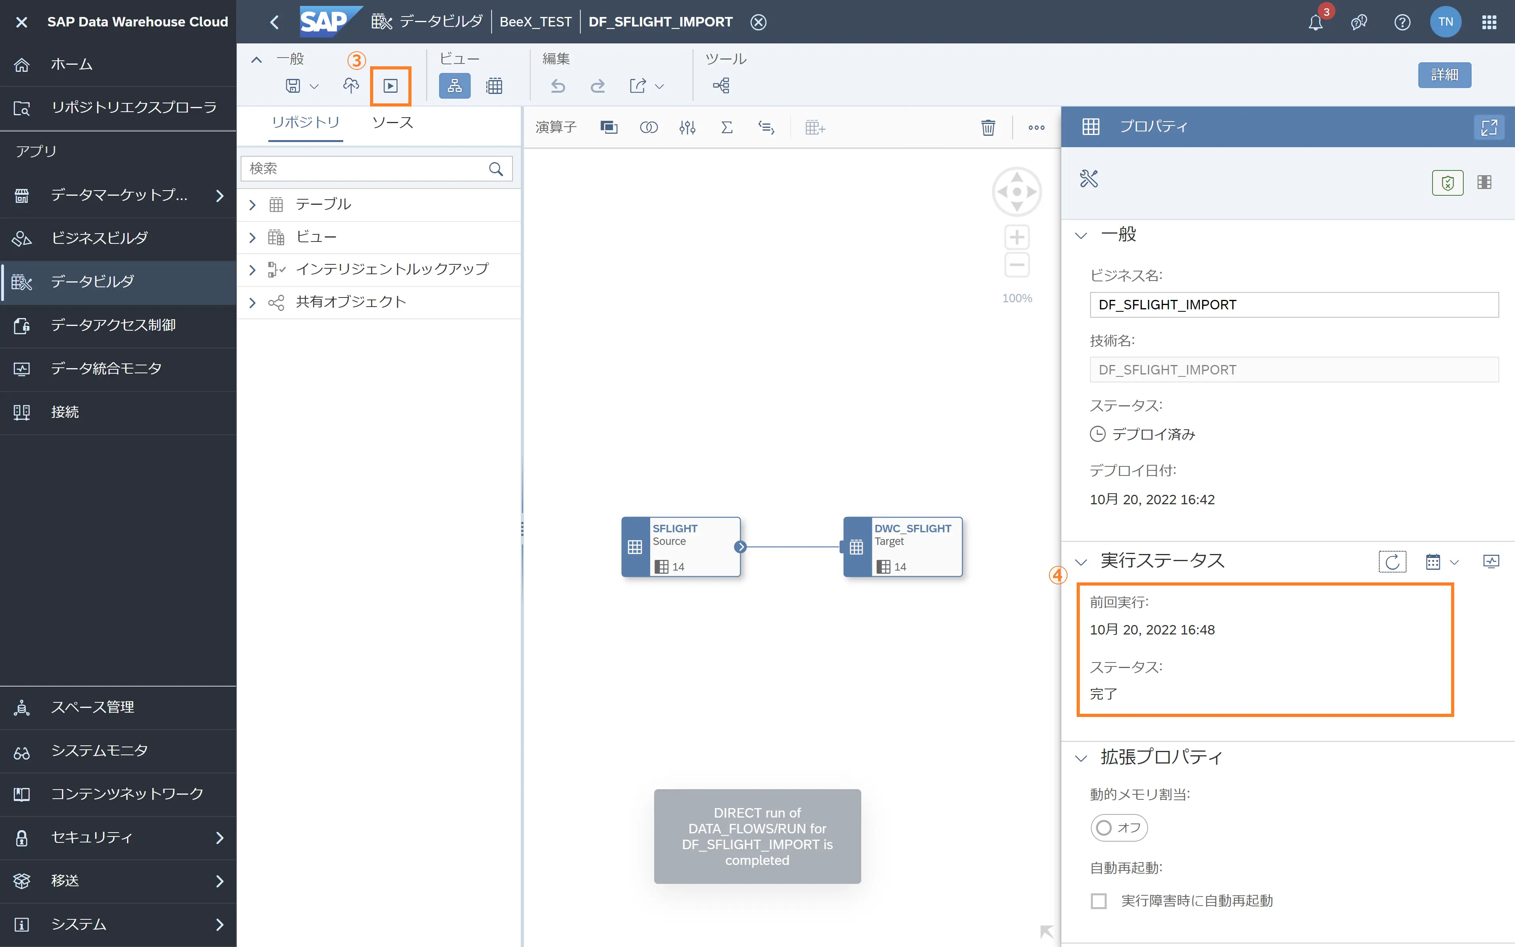Collapse the 実行ステータス section
The height and width of the screenshot is (947, 1515).
tap(1081, 562)
